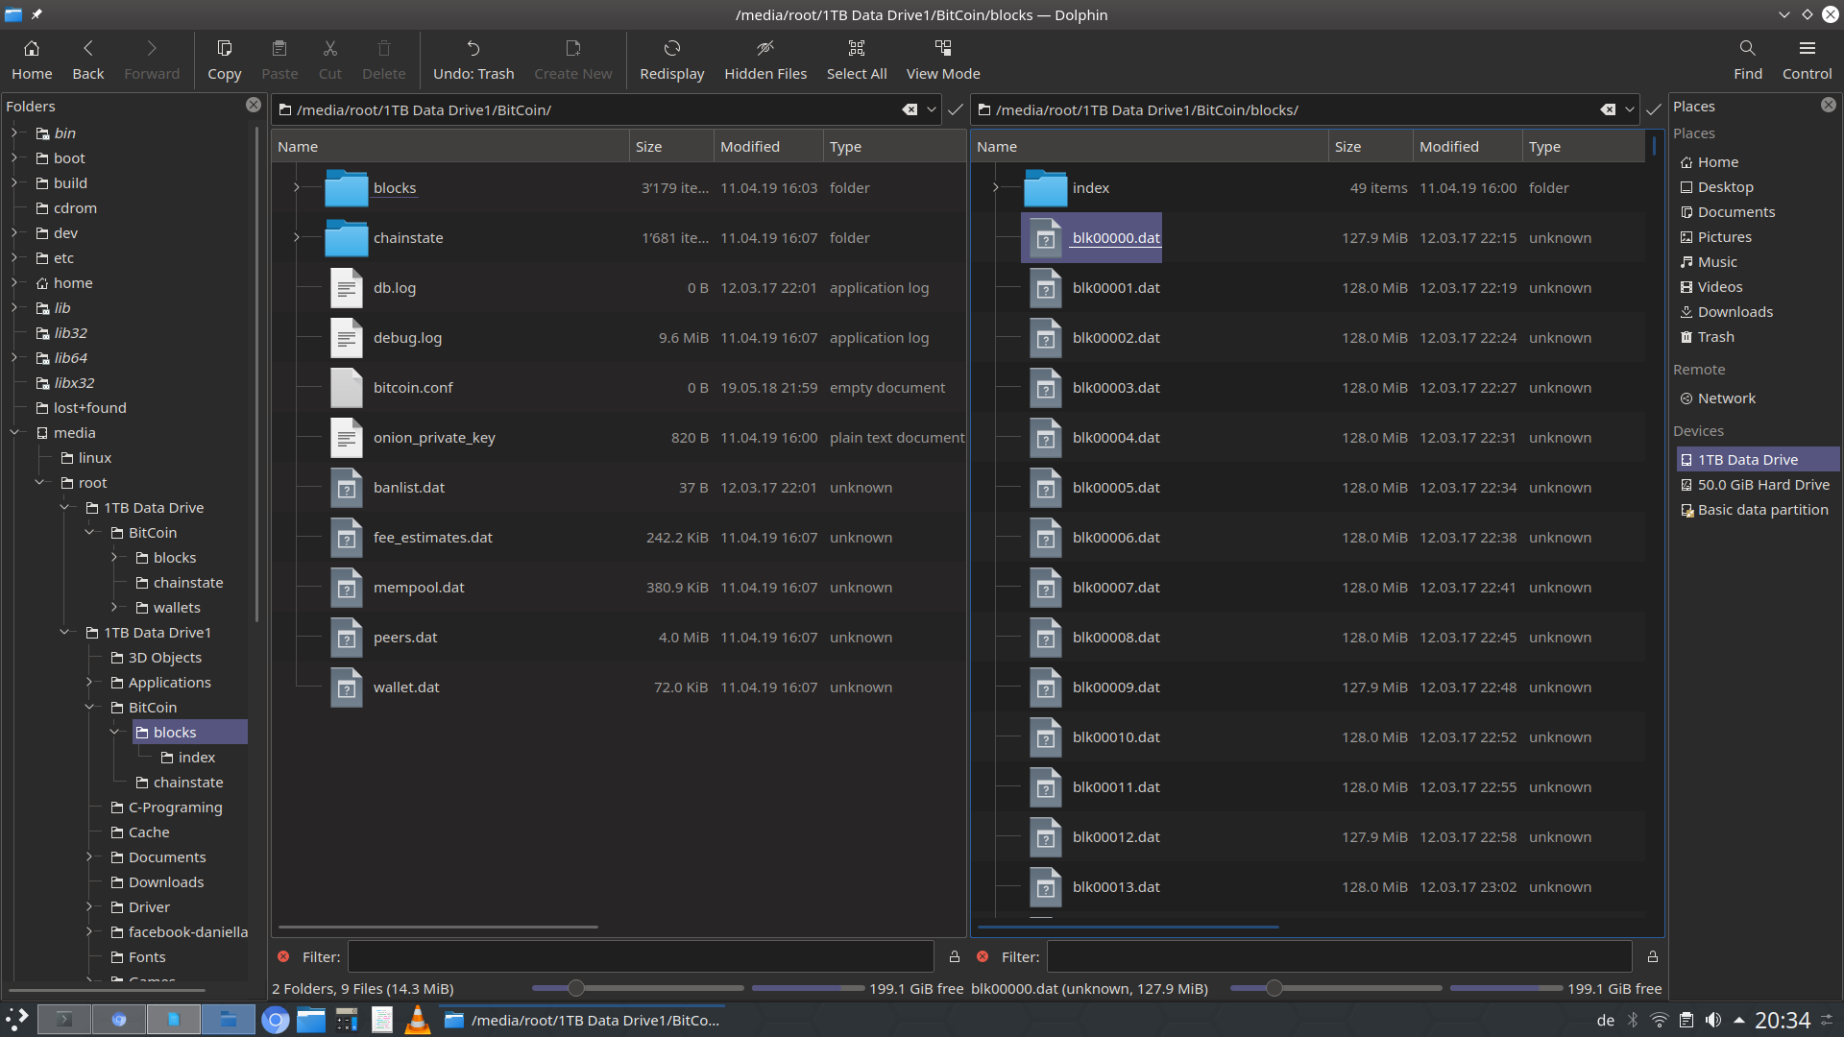Switch keyboard layout via de indicator

(x=1605, y=1020)
